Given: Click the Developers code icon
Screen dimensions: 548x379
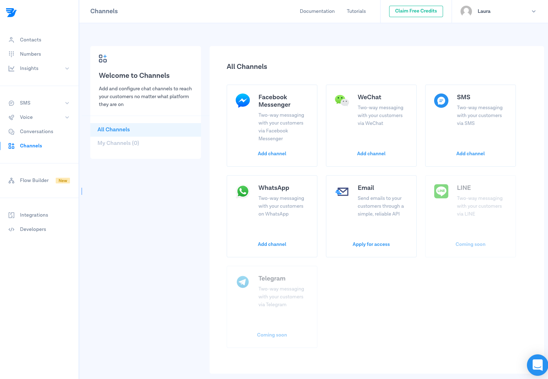Looking at the screenshot, I should 11,229.
